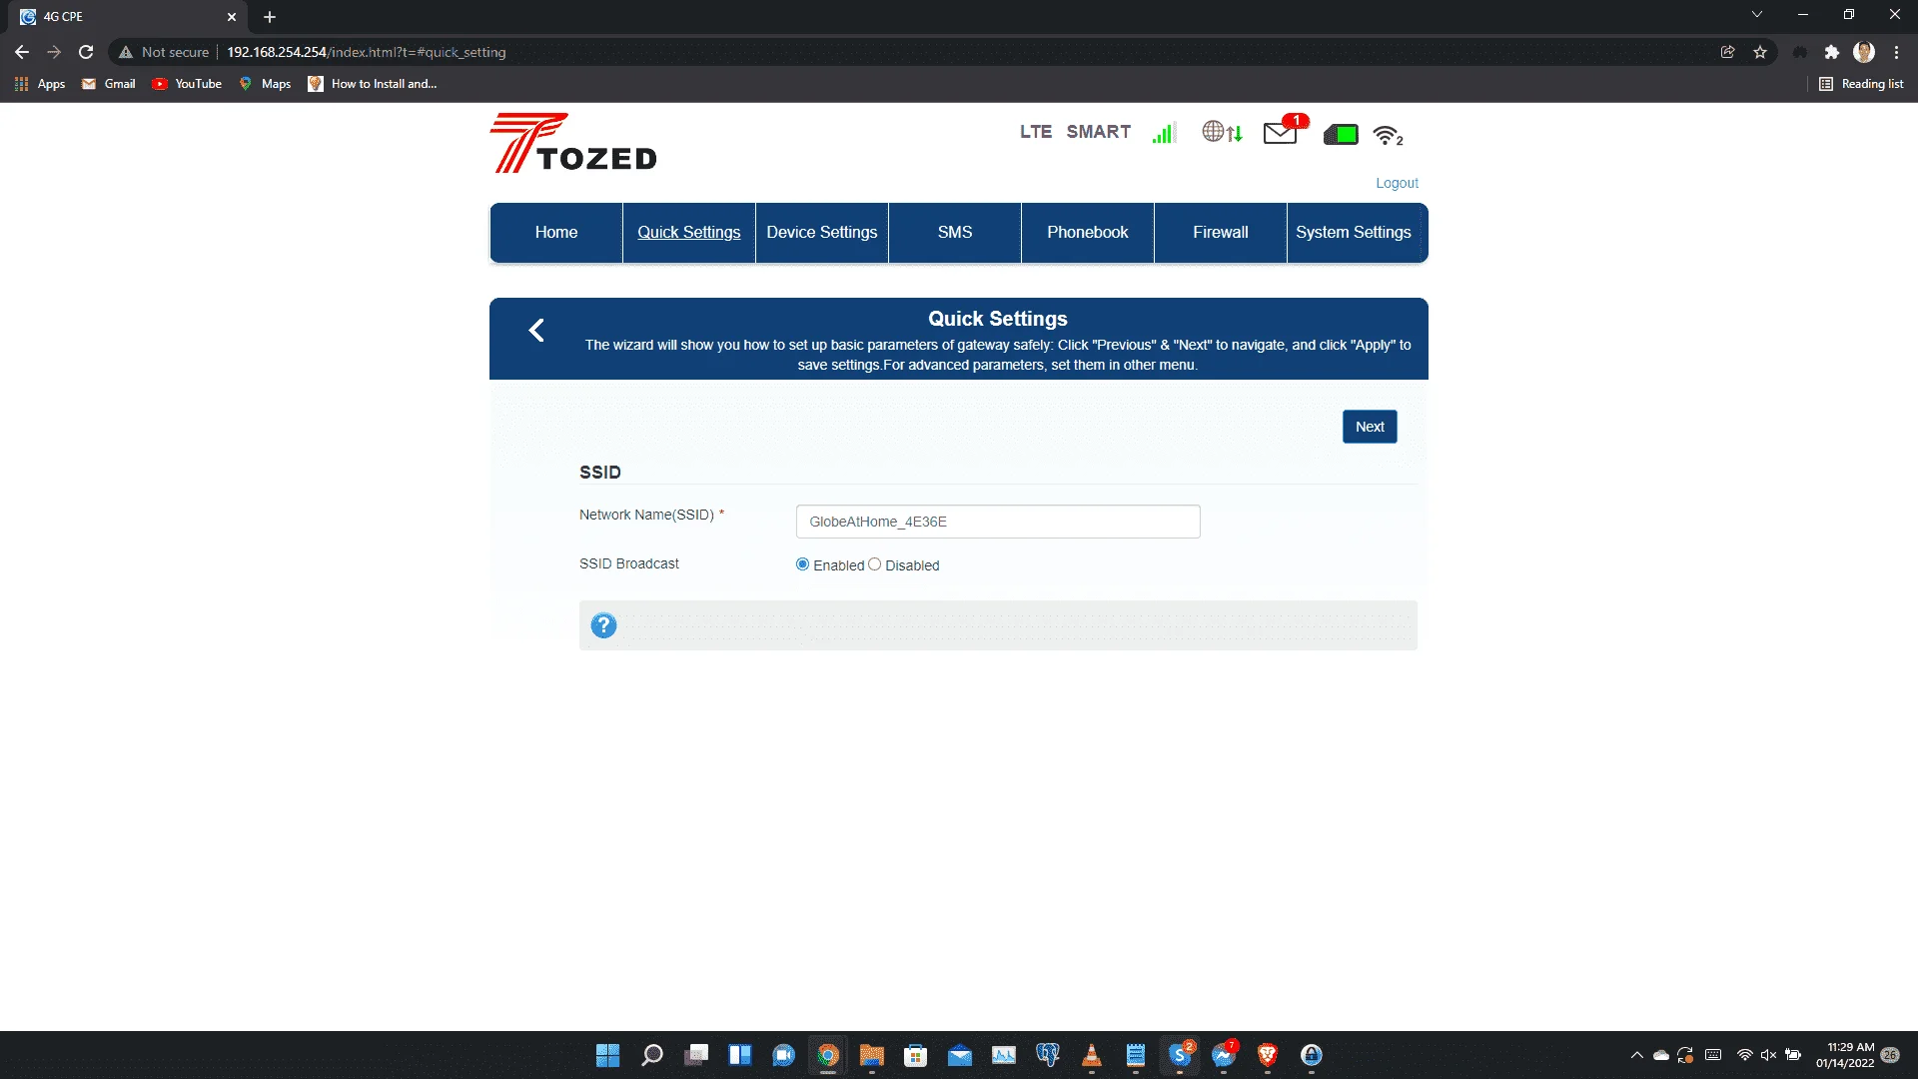Open the Device Settings menu
This screenshot has height=1079, width=1918.
[x=822, y=233]
